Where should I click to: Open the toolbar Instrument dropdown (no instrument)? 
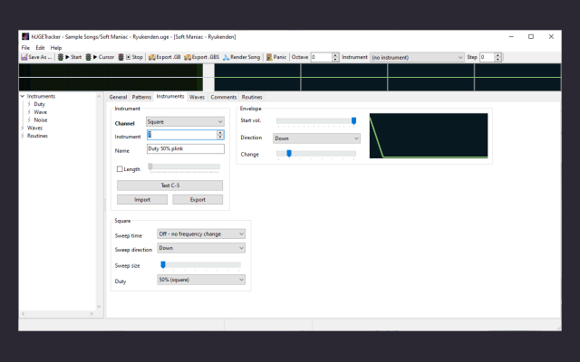coord(417,57)
